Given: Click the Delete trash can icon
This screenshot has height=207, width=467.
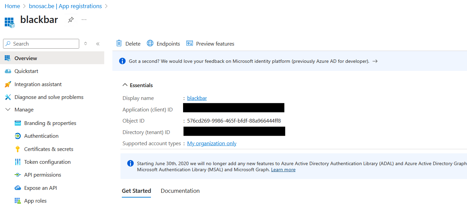Looking at the screenshot, I should coord(119,43).
